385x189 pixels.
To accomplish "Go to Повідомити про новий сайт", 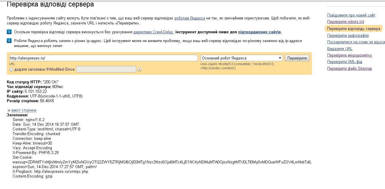I will [351, 15].
